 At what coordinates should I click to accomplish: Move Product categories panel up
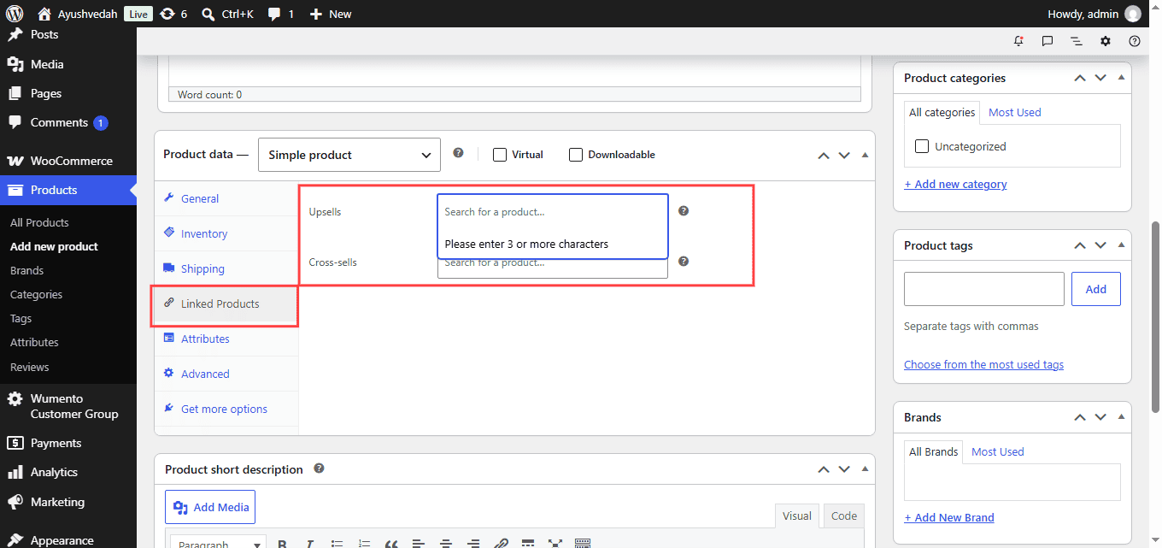(x=1080, y=78)
